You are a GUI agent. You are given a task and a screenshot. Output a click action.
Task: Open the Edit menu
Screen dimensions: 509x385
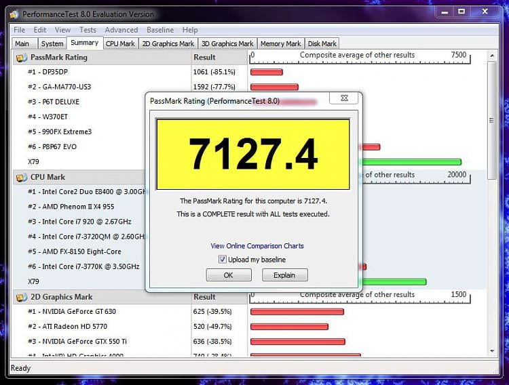pos(40,30)
